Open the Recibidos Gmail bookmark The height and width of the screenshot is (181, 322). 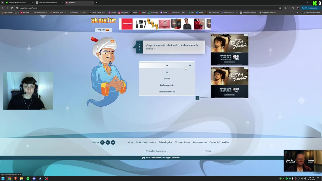(x=59, y=13)
